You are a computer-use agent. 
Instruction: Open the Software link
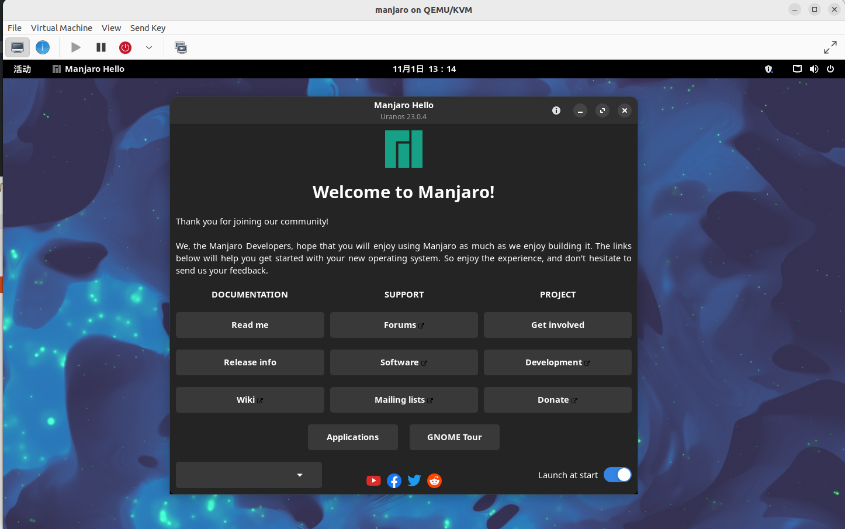pyautogui.click(x=404, y=362)
